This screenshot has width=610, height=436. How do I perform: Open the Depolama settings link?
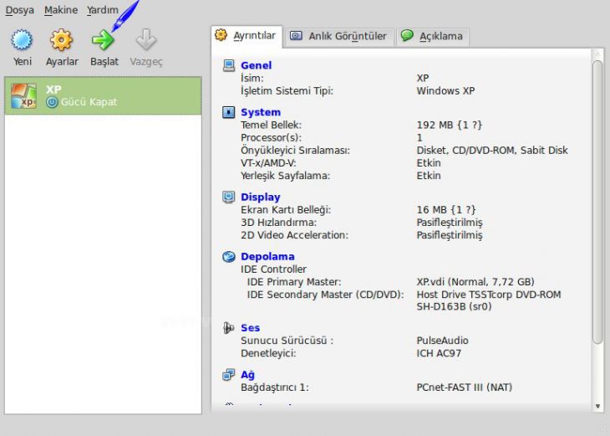pos(267,256)
